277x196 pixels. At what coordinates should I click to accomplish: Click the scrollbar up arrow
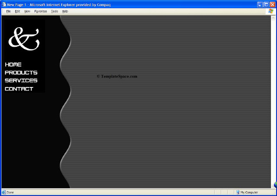pyautogui.click(x=273, y=18)
